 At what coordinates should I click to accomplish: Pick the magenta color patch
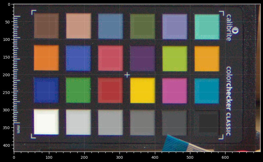[x=175, y=91]
